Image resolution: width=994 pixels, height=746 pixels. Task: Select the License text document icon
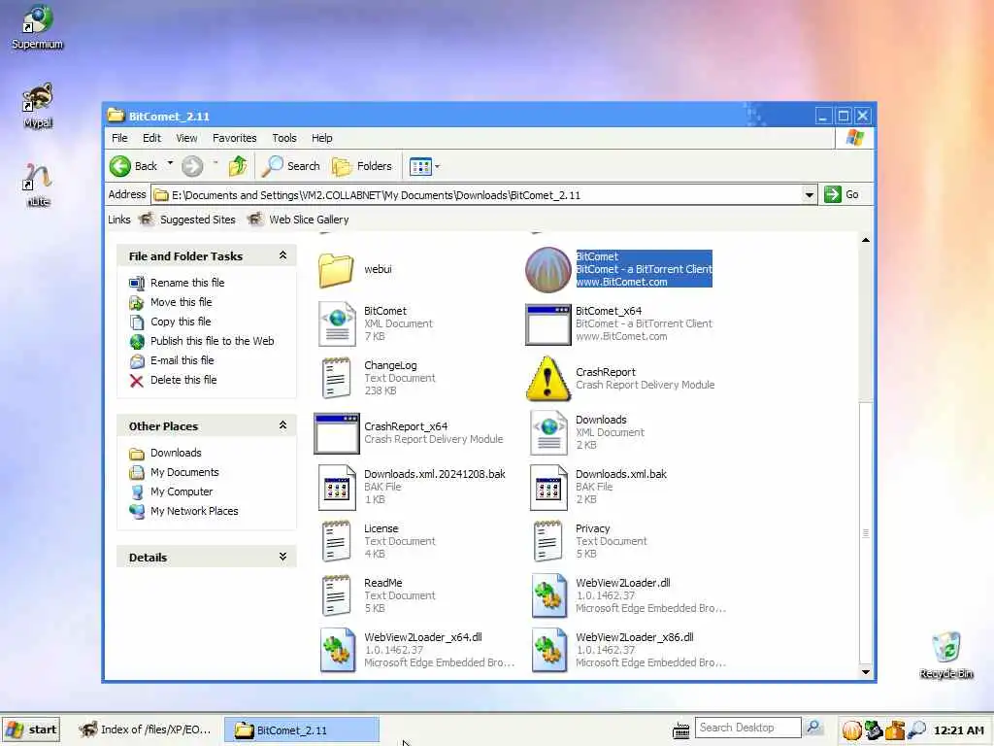coord(337,541)
